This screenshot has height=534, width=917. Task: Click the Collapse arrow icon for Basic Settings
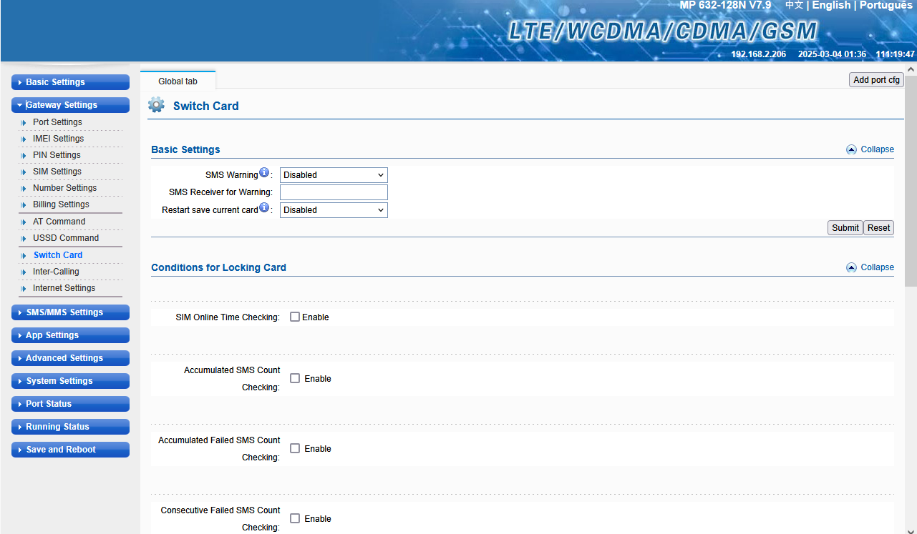(851, 149)
